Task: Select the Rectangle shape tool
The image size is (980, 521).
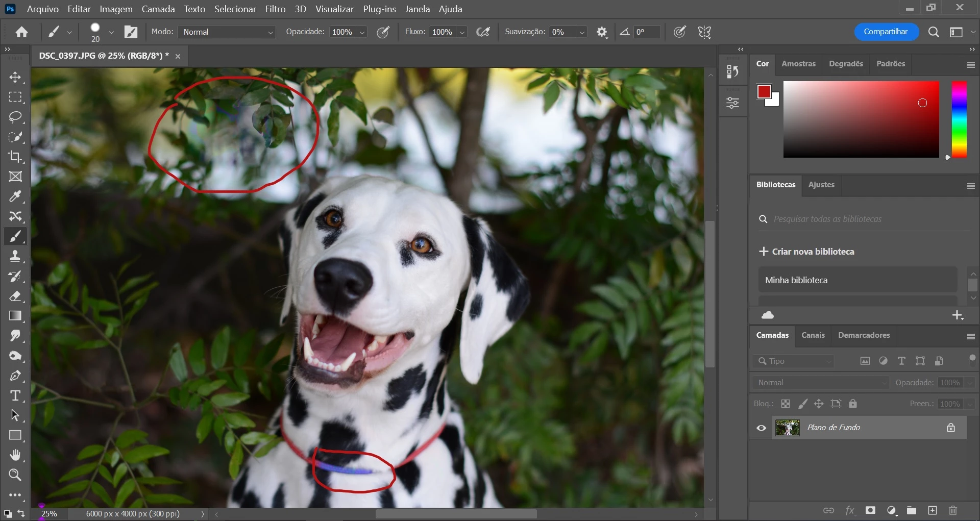Action: pyautogui.click(x=15, y=435)
